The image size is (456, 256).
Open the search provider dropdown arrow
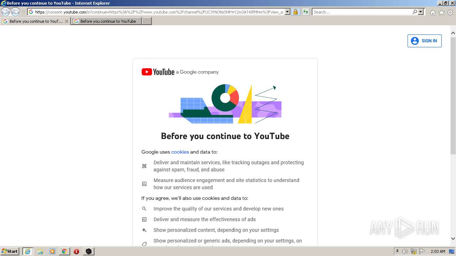pyautogui.click(x=421, y=12)
